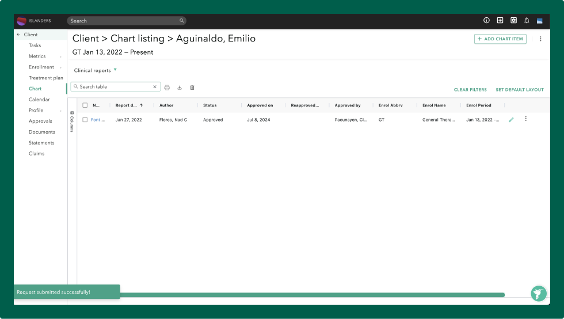Click the Approved by column header

coord(348,105)
